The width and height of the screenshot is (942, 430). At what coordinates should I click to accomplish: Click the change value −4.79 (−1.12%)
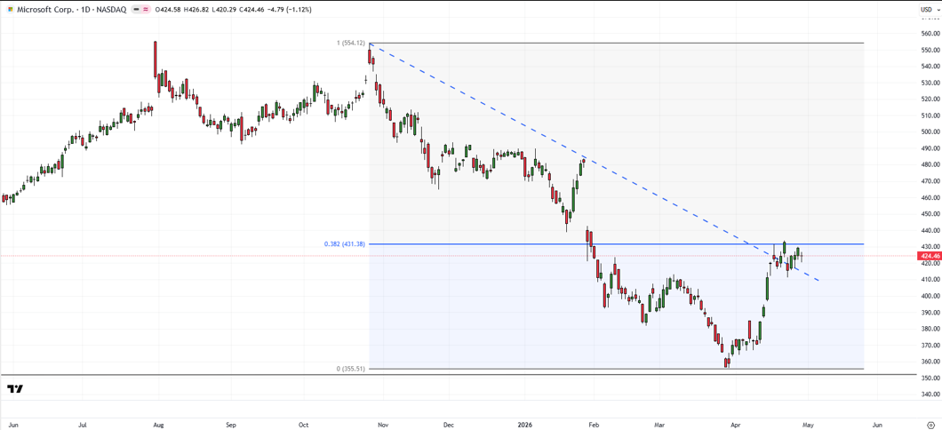tap(291, 10)
